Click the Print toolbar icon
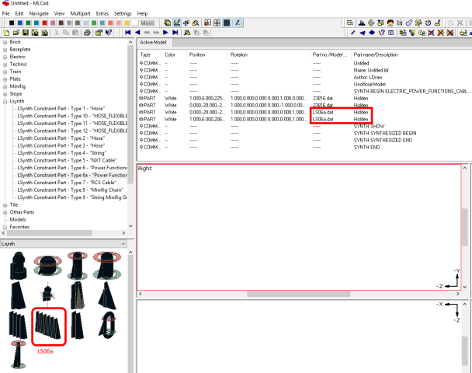The height and width of the screenshot is (373, 472). [x=87, y=33]
